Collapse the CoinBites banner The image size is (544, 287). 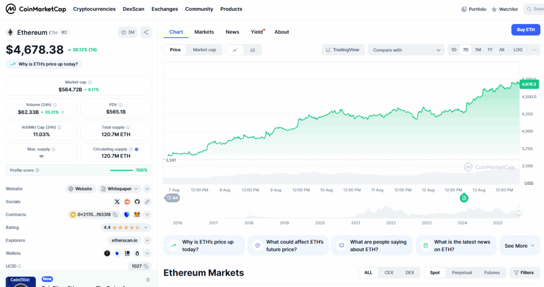(148, 280)
